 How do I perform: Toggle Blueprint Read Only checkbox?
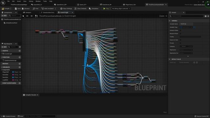pyautogui.click(x=180, y=34)
